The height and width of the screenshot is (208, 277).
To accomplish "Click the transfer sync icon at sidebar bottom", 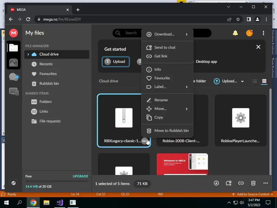I will 14,183.
